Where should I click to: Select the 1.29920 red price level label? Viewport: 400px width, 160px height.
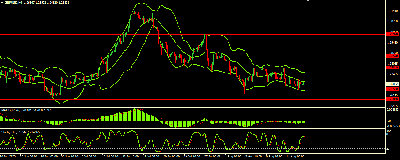[393, 34]
